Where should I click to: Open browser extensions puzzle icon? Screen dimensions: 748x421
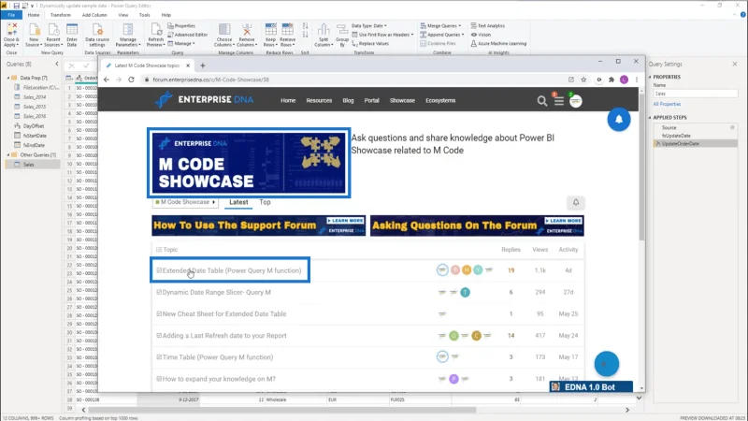611,80
